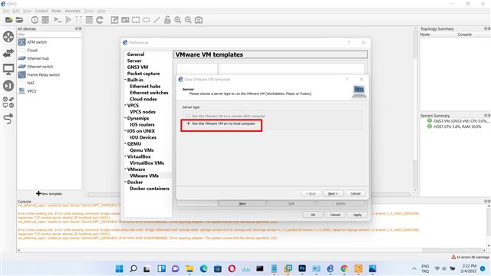Browse routers in device sidebar
Screen dimensions: 491x276
[x=8, y=37]
